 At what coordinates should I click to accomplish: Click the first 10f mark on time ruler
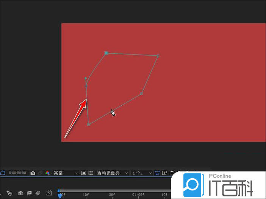point(86,195)
